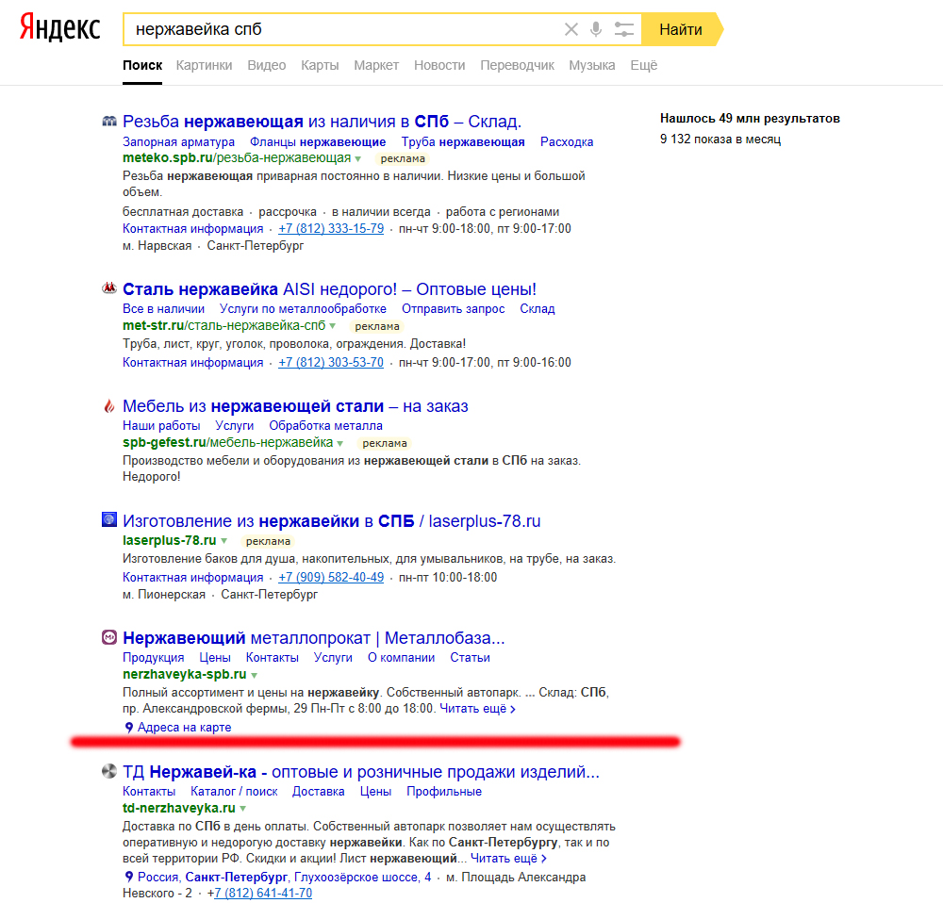Open the Все в наличии sitelink
Image resolution: width=943 pixels, height=903 pixels.
pos(163,309)
